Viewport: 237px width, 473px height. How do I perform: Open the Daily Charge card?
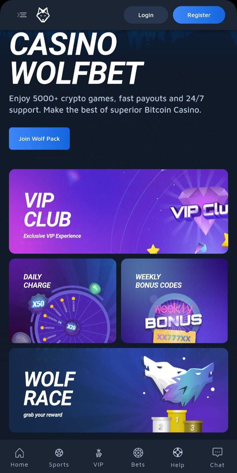tap(62, 301)
